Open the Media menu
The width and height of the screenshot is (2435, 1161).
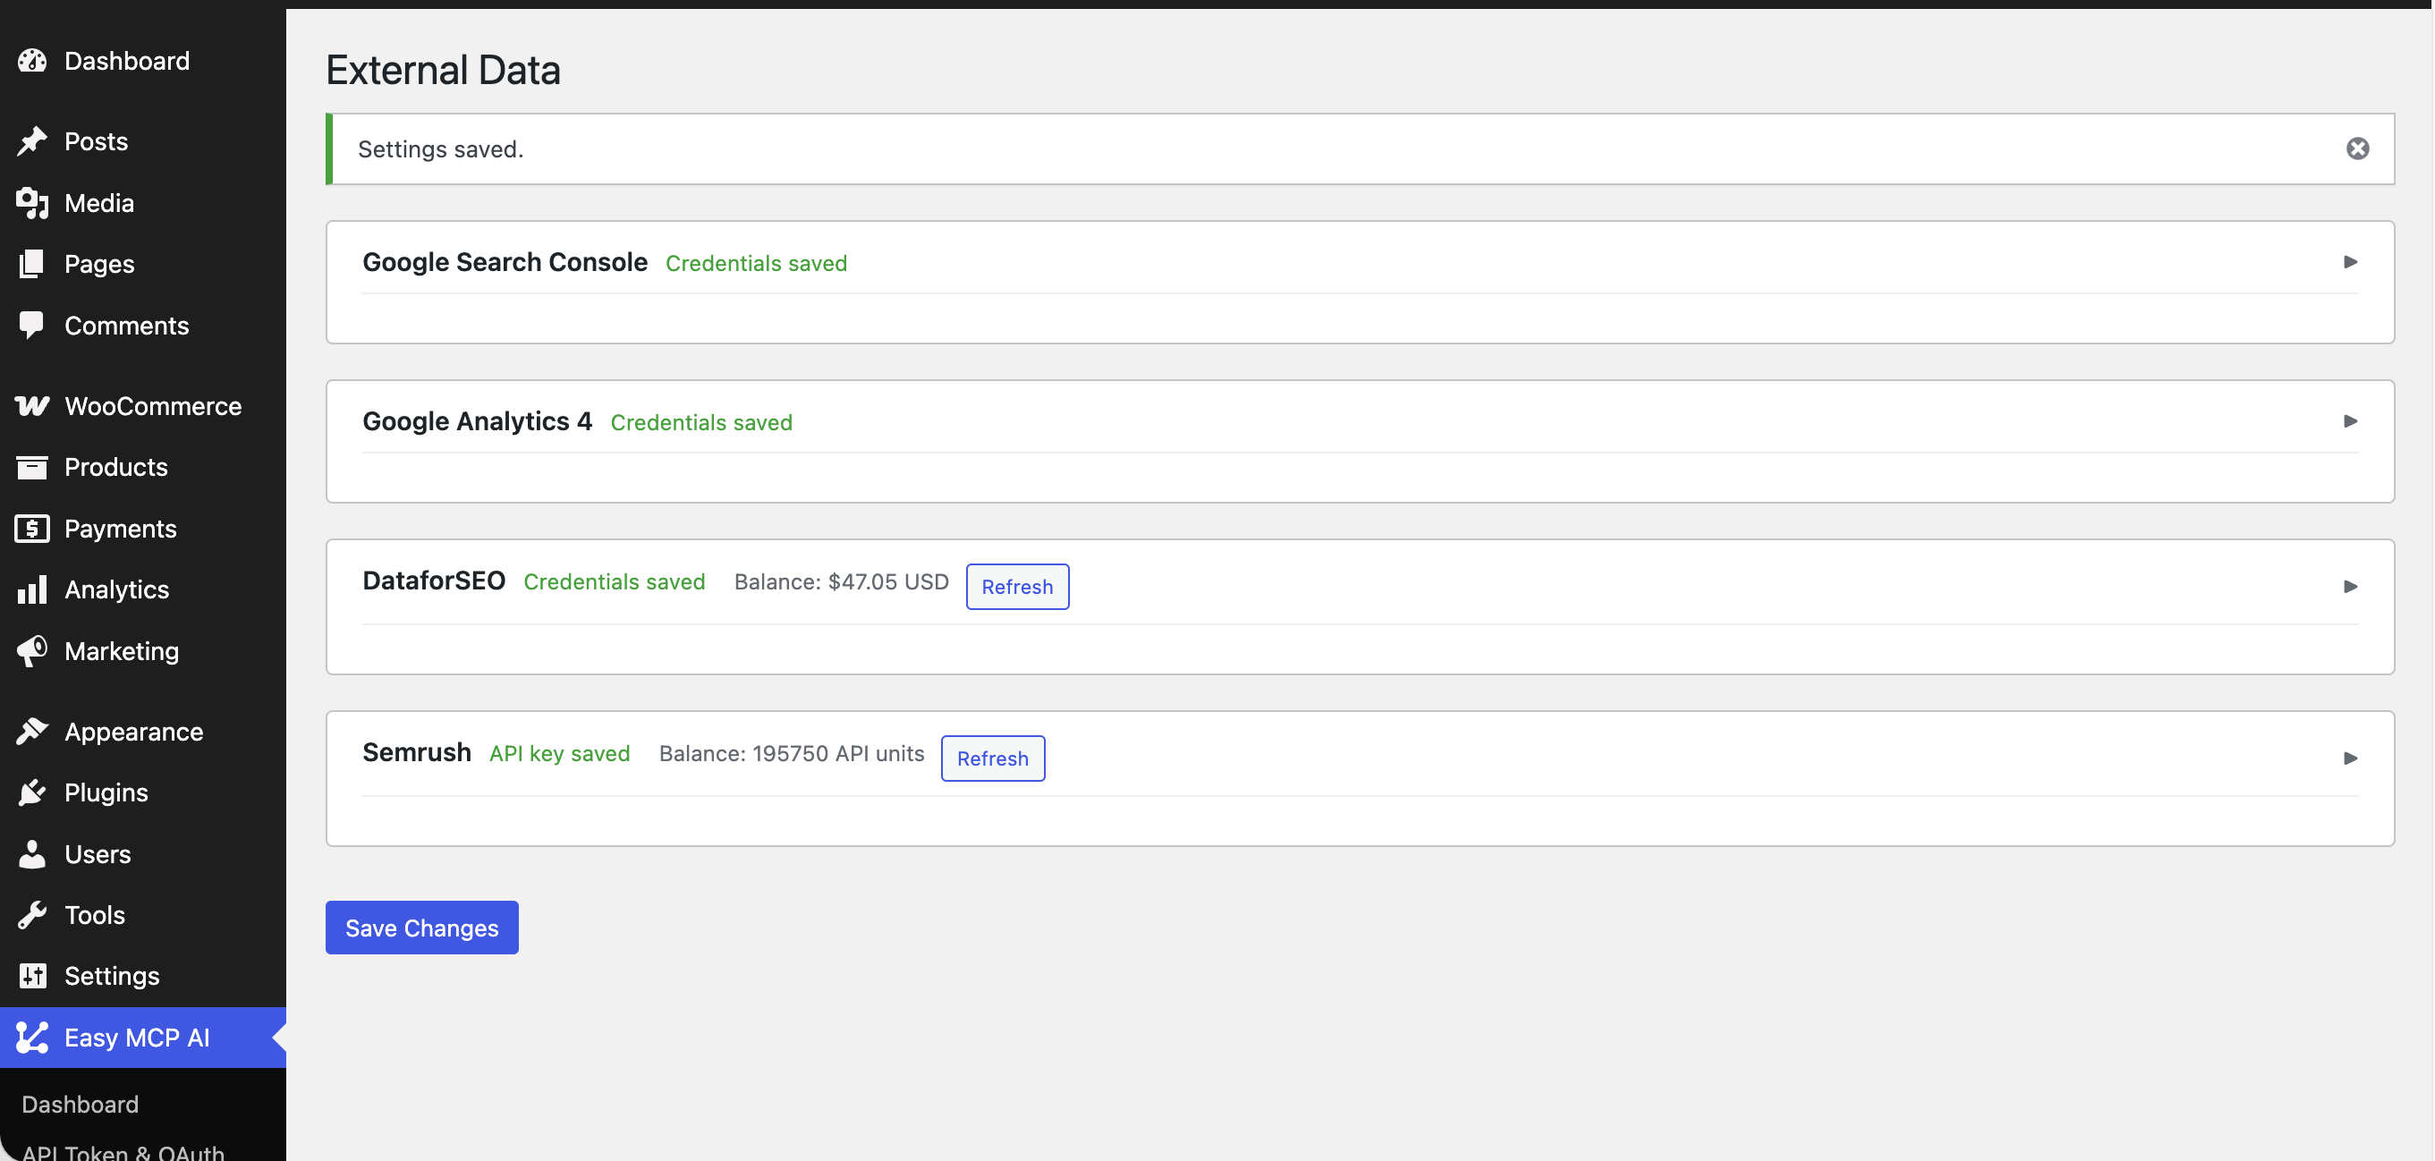click(x=143, y=202)
